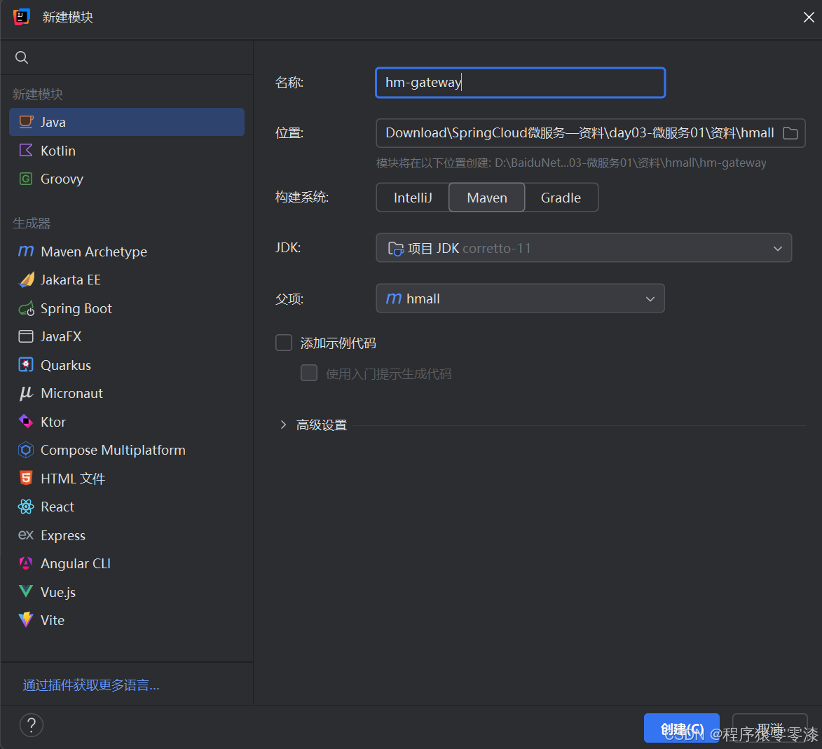Open help with the question mark icon
Image resolution: width=822 pixels, height=749 pixels.
coord(32,725)
